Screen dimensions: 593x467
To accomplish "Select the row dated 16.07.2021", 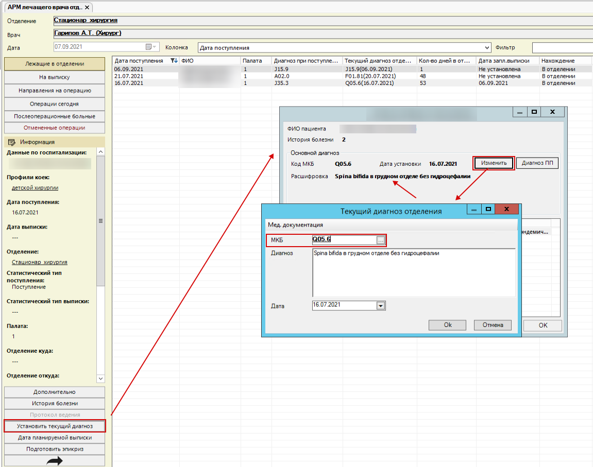I will (x=352, y=83).
